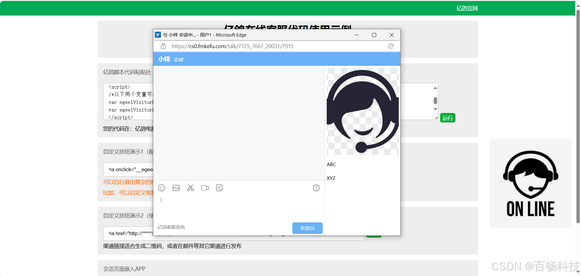Click the page vertical scrollbar thumb
The height and width of the screenshot is (276, 581).
(x=578, y=116)
